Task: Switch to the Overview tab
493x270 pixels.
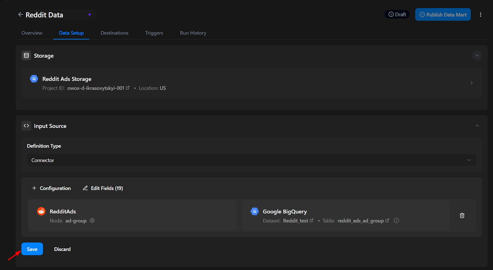Action: pos(32,33)
